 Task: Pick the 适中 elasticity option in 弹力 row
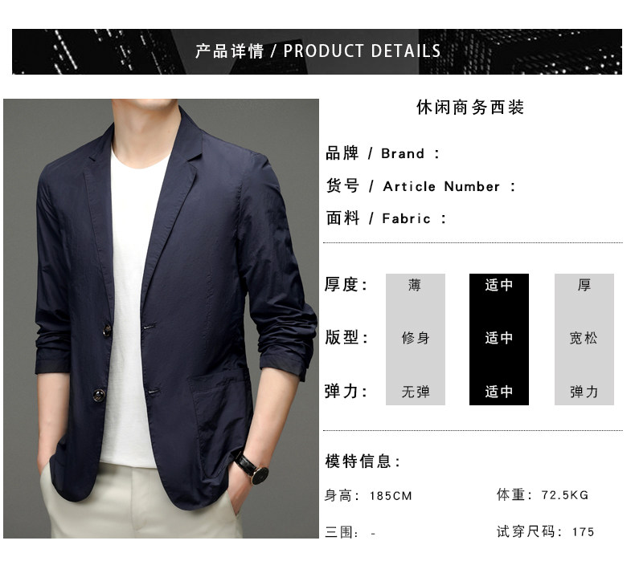click(x=499, y=392)
